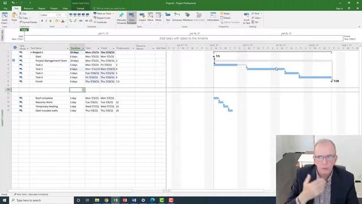Click the New Tasks: Manually Scheduled status

click(31, 194)
